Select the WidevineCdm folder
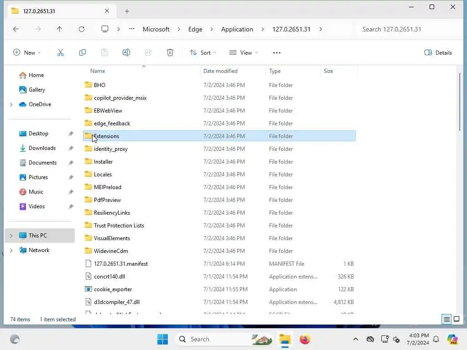Image resolution: width=467 pixels, height=350 pixels. [x=219, y=251]
